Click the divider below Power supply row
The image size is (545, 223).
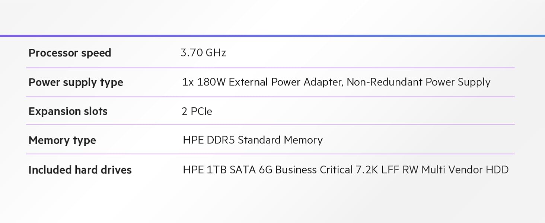(x=270, y=97)
